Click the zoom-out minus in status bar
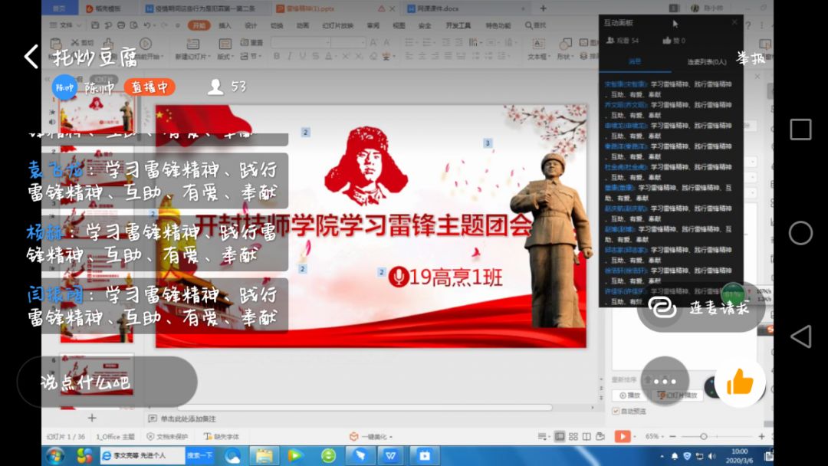Viewport: 828px width, 466px height. click(x=673, y=436)
